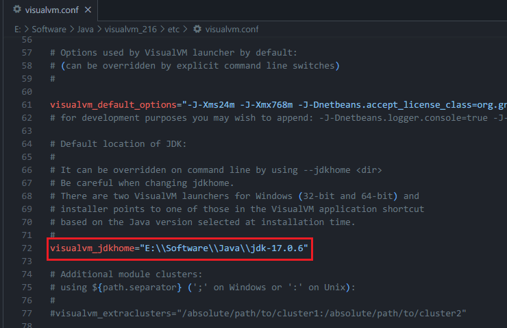507x328 pixels.
Task: Open E: drive in breadcrumb
Action: pos(17,29)
